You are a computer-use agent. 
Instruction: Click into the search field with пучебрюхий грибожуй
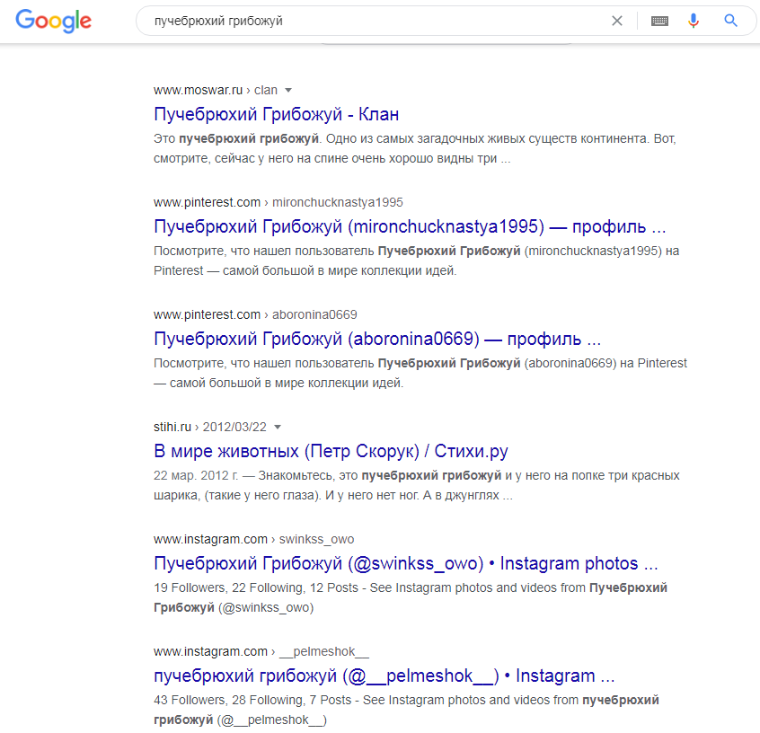[373, 21]
